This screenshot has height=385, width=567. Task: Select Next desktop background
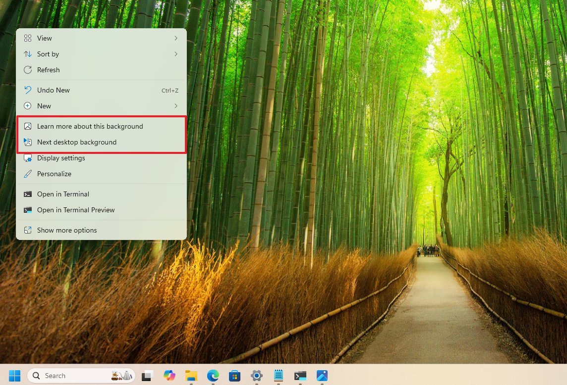[x=77, y=142]
